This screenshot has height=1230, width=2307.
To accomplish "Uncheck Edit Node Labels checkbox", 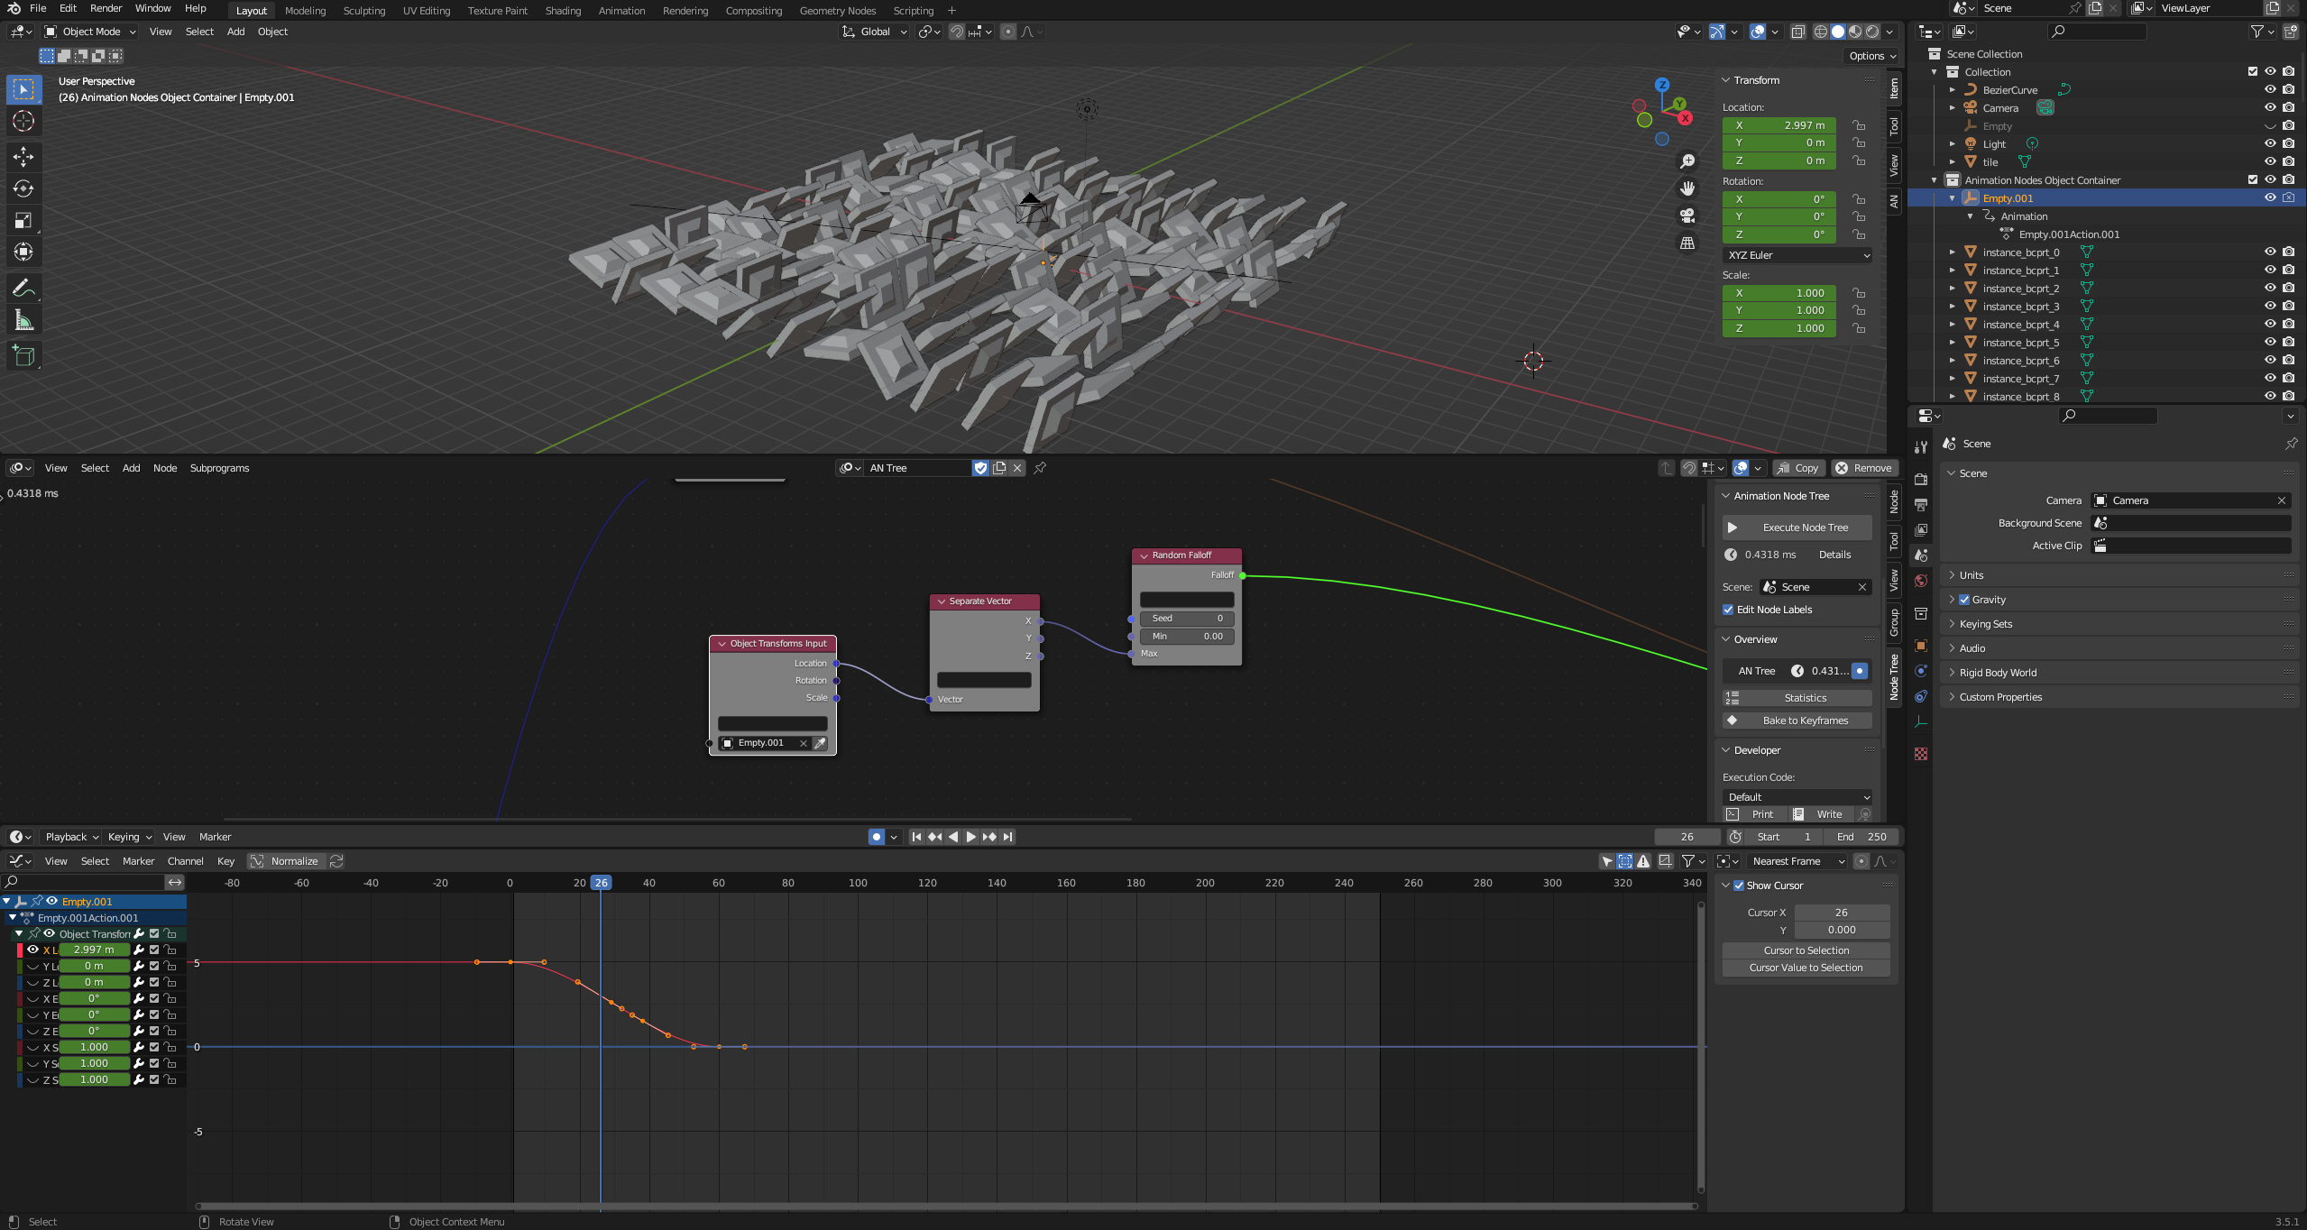I will [x=1728, y=610].
